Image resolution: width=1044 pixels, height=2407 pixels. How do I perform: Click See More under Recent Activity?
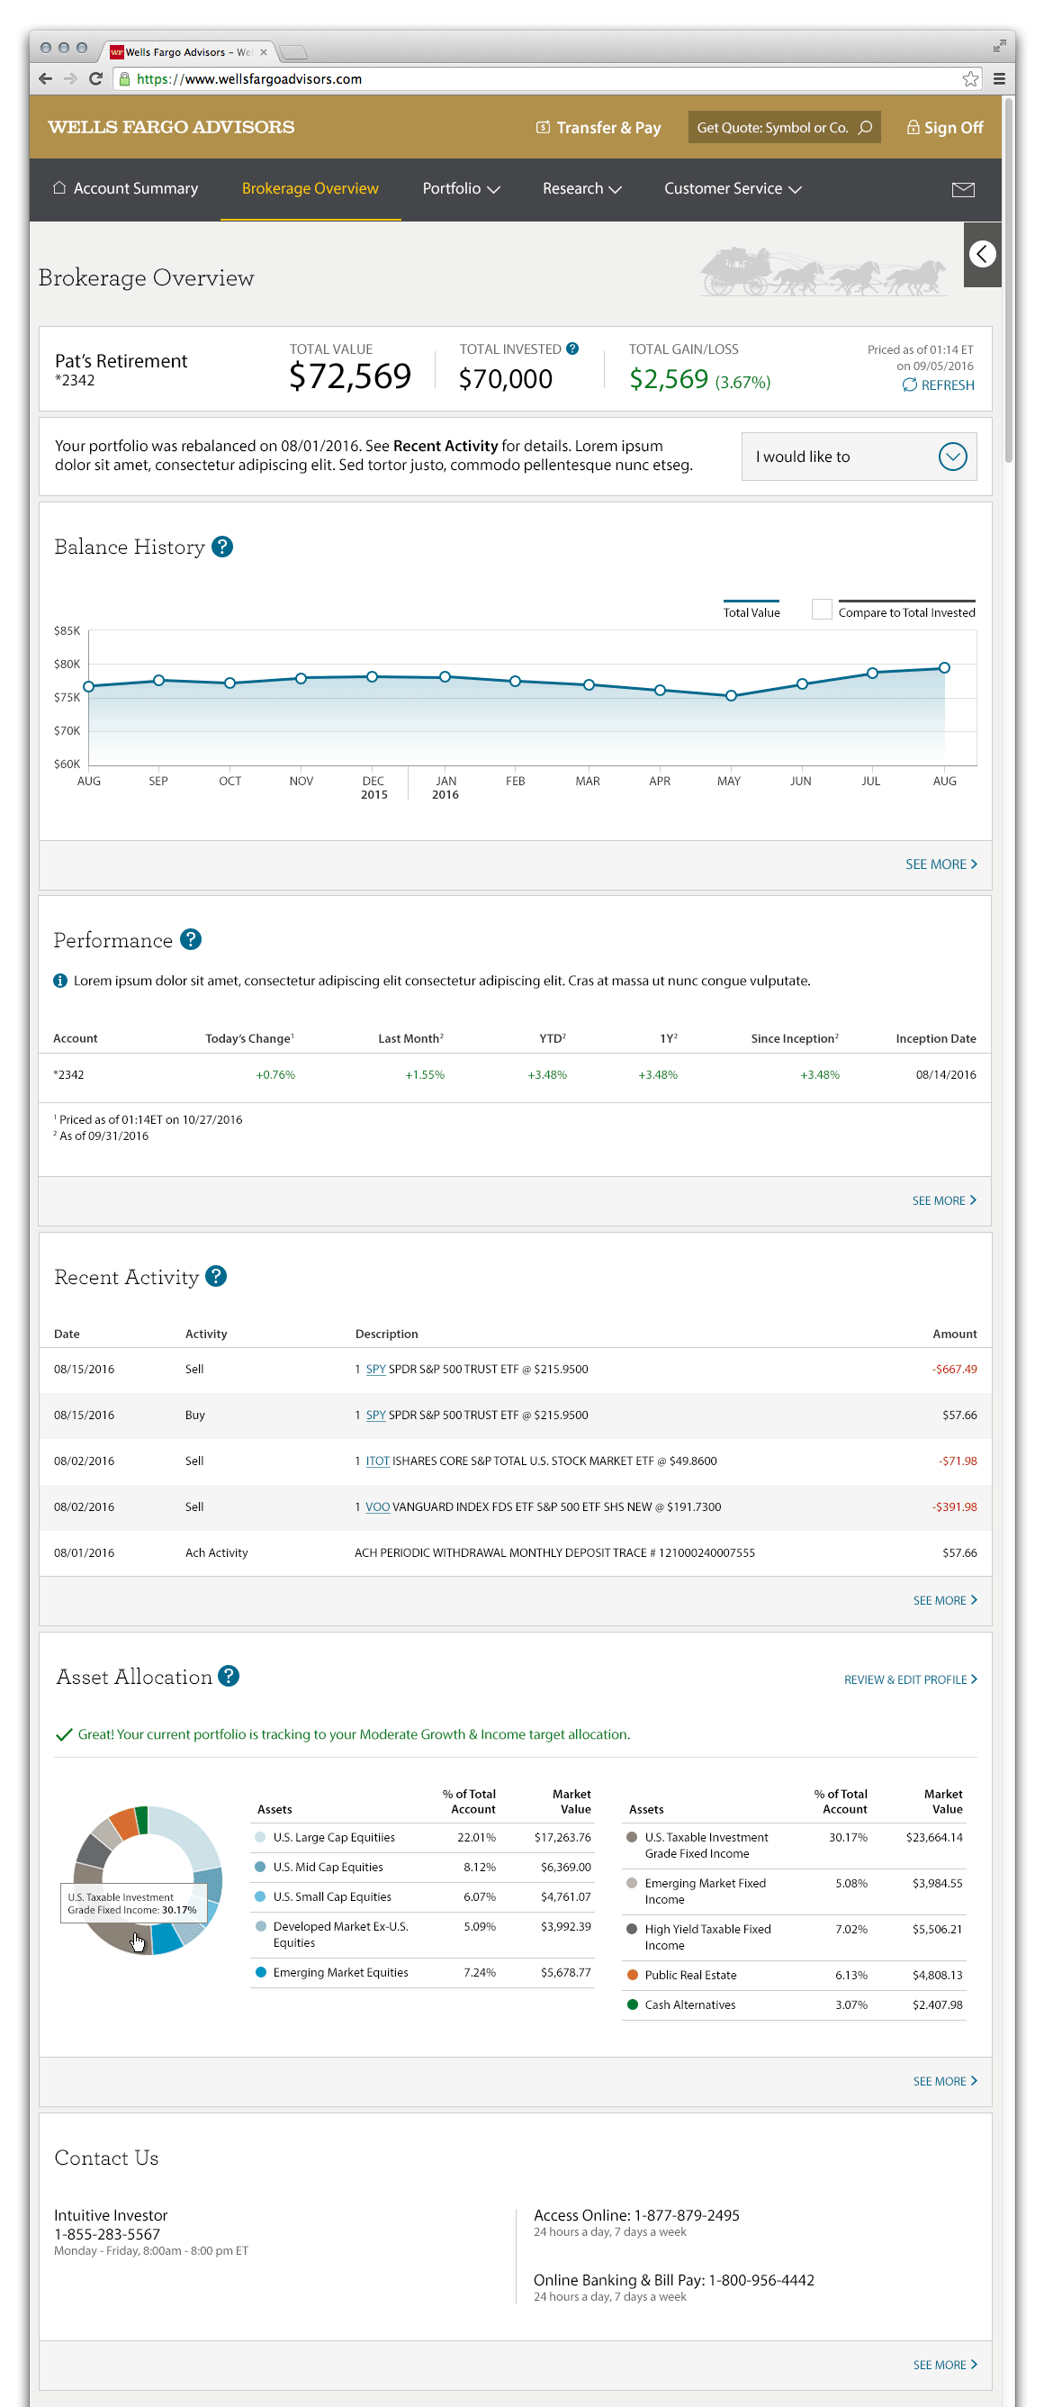pos(945,1601)
